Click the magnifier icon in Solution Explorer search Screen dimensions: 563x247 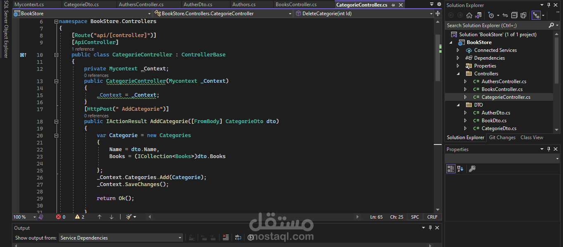pos(551,26)
